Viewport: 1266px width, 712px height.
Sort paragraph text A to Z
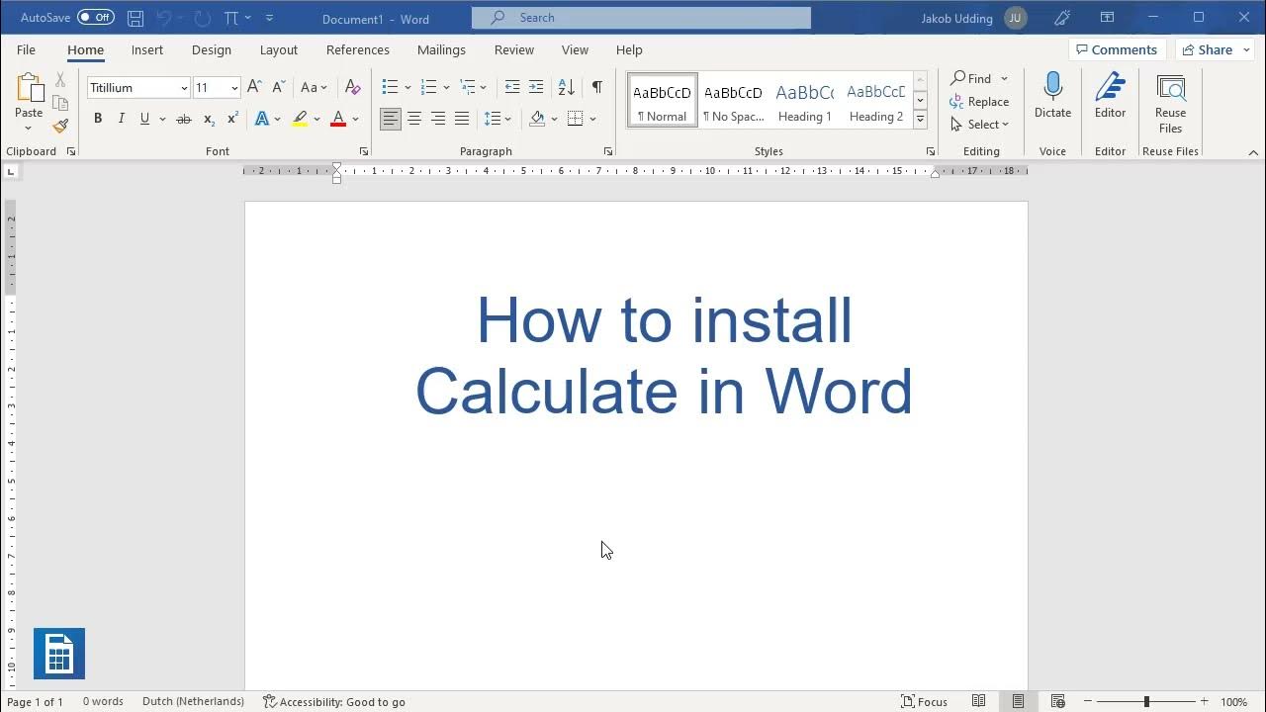tap(567, 87)
